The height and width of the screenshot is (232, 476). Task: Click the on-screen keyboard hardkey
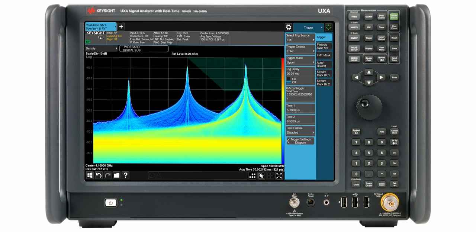[x=382, y=184]
